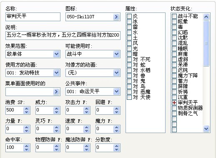The height and width of the screenshot is (158, 216).
Task: Increase the 速度 F value with its up arrow
Action: 87,127
